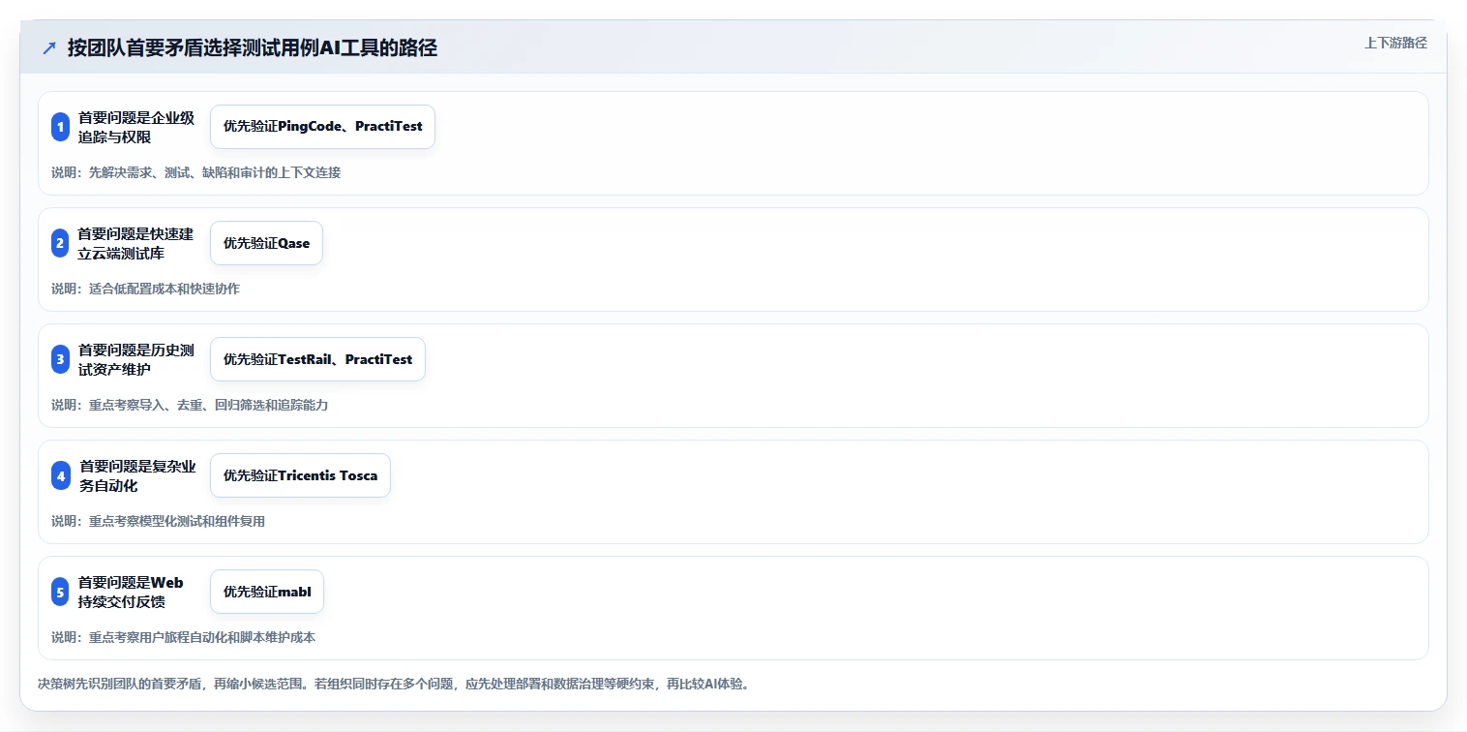Screen dimensions: 1467x732
Task: Select the 优先验证PingCode、PractiTest box
Action: click(x=322, y=127)
